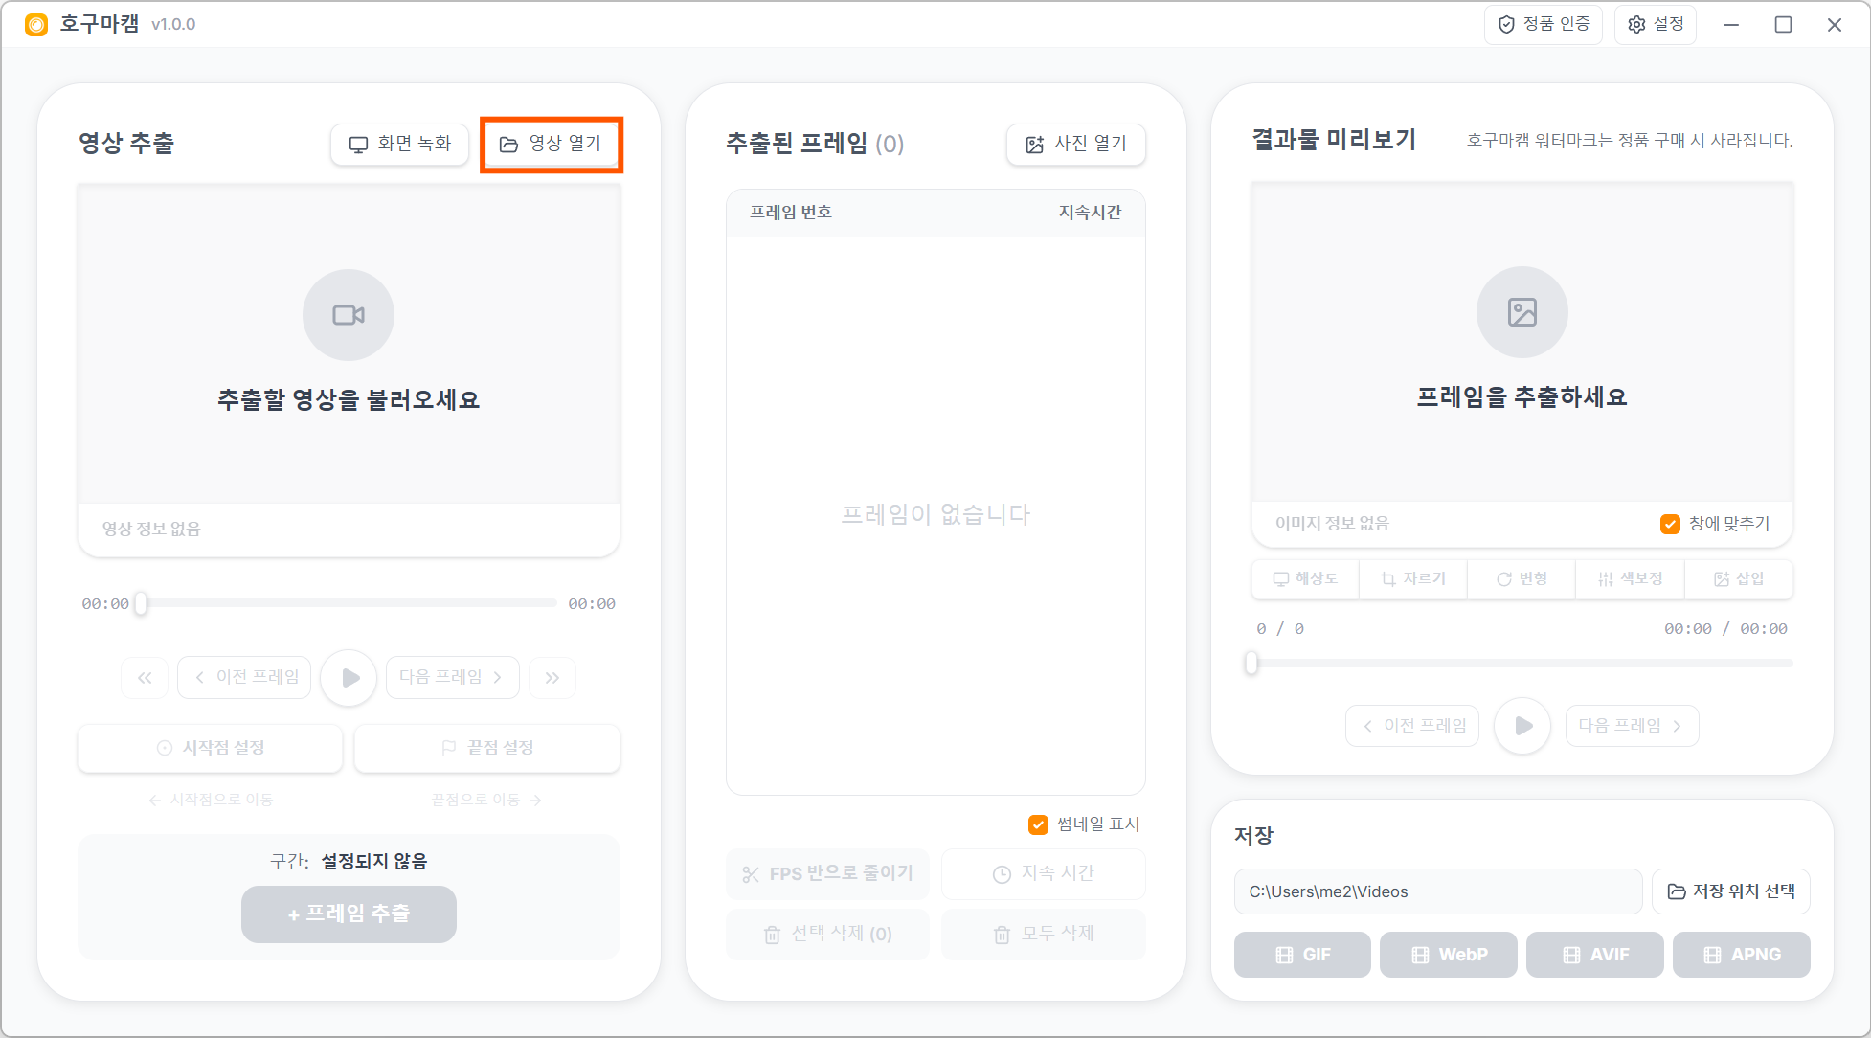This screenshot has width=1871, height=1038.
Task: Click the 자르기 crop tool
Action: (x=1412, y=578)
